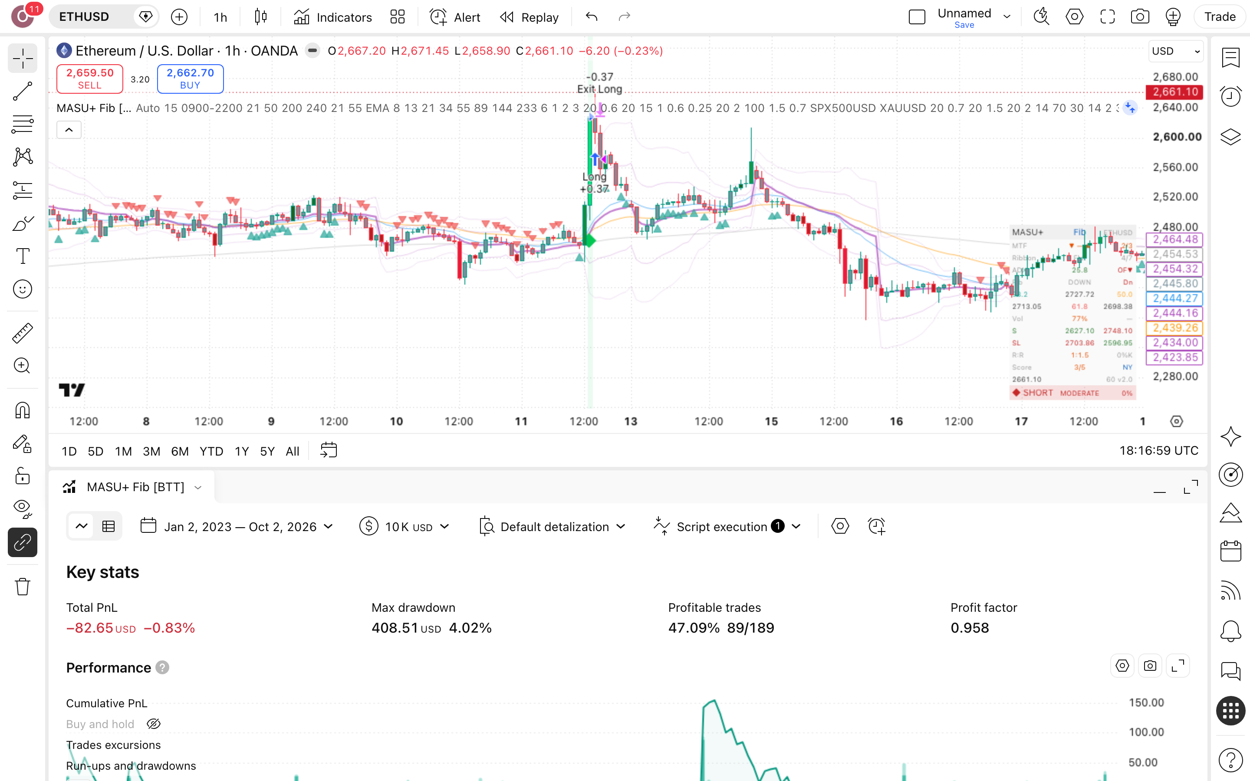Screen dimensions: 1250x781
Task: Select the YTD time range
Action: click(x=211, y=451)
